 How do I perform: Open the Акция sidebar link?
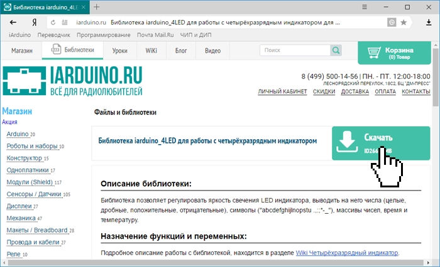click(x=9, y=122)
